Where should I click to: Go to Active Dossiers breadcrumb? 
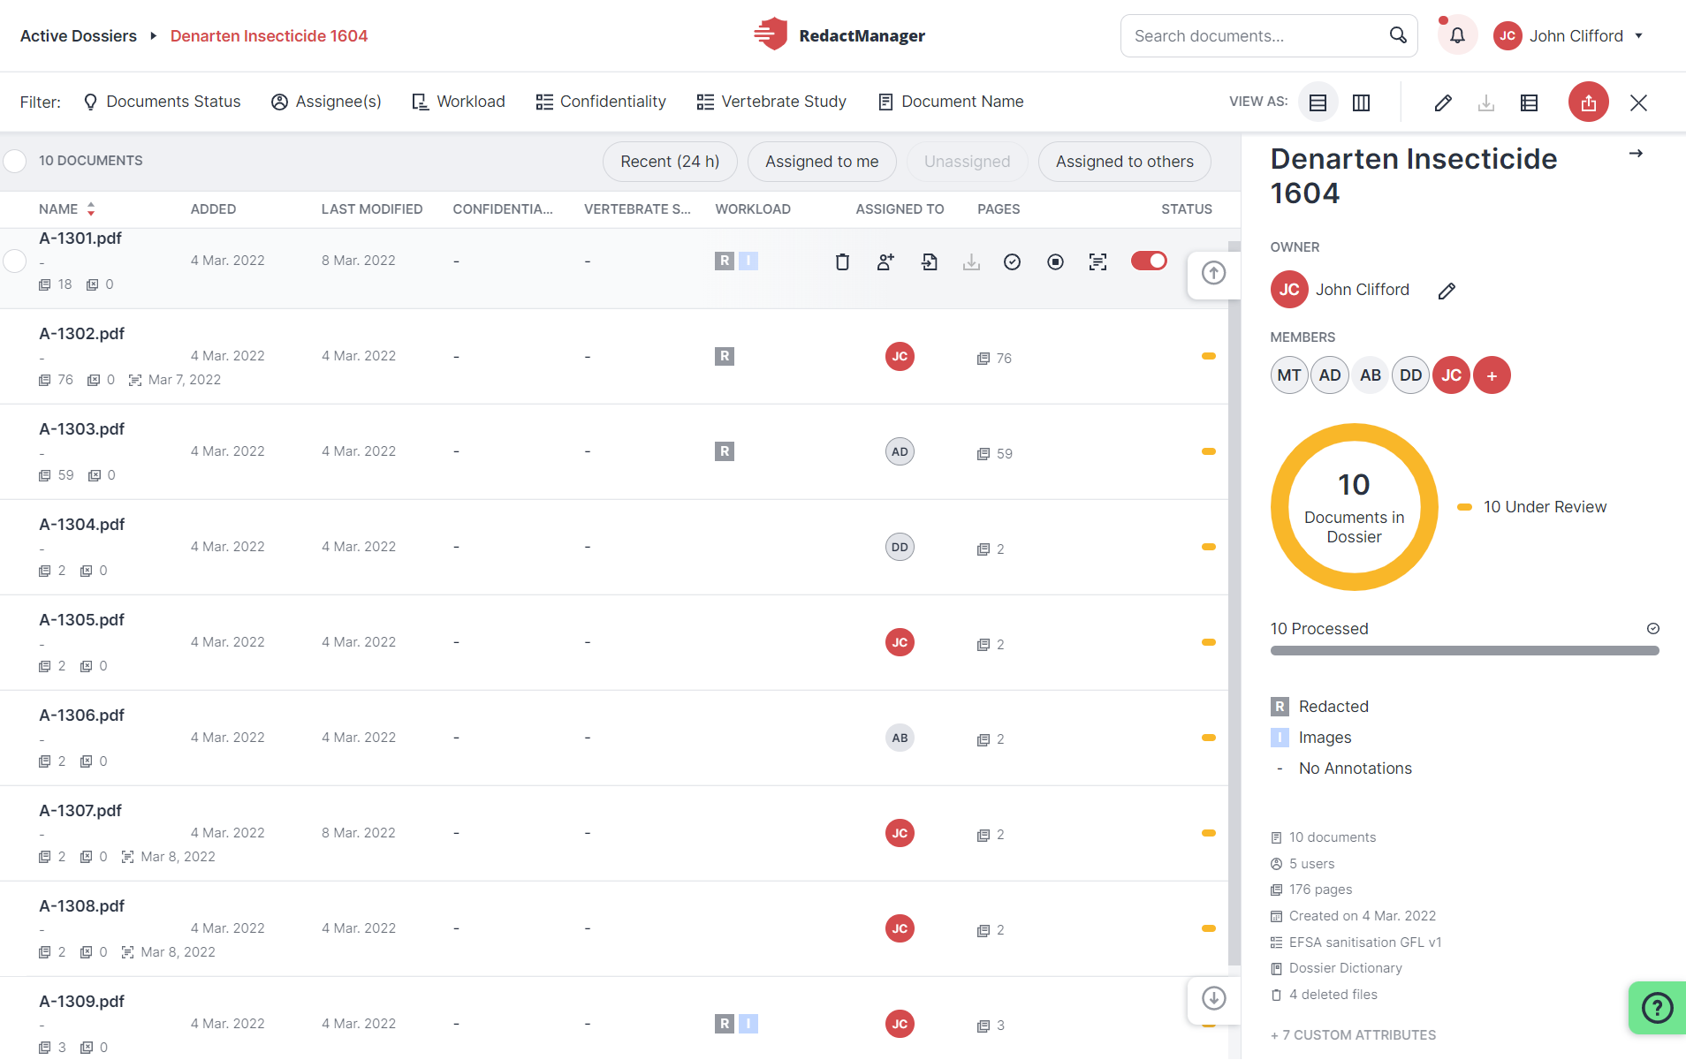pos(79,36)
